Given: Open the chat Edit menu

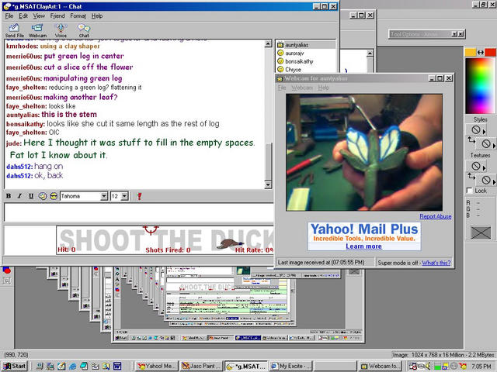Looking at the screenshot, I should pyautogui.click(x=23, y=15).
